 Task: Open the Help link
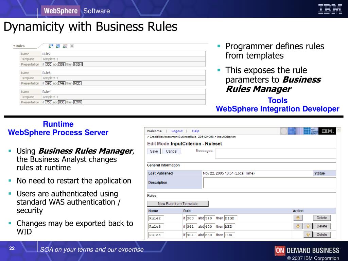195,131
